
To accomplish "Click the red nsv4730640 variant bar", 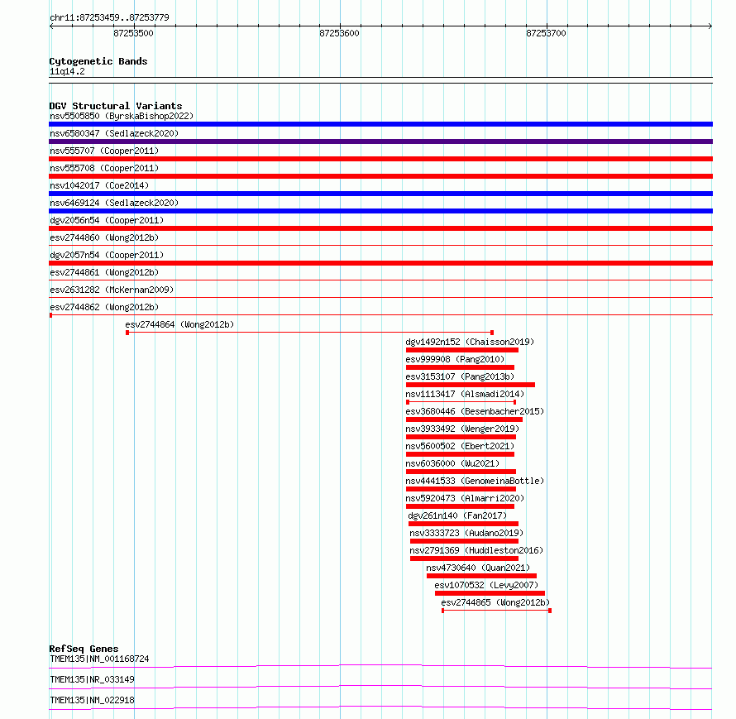I will (x=481, y=576).
